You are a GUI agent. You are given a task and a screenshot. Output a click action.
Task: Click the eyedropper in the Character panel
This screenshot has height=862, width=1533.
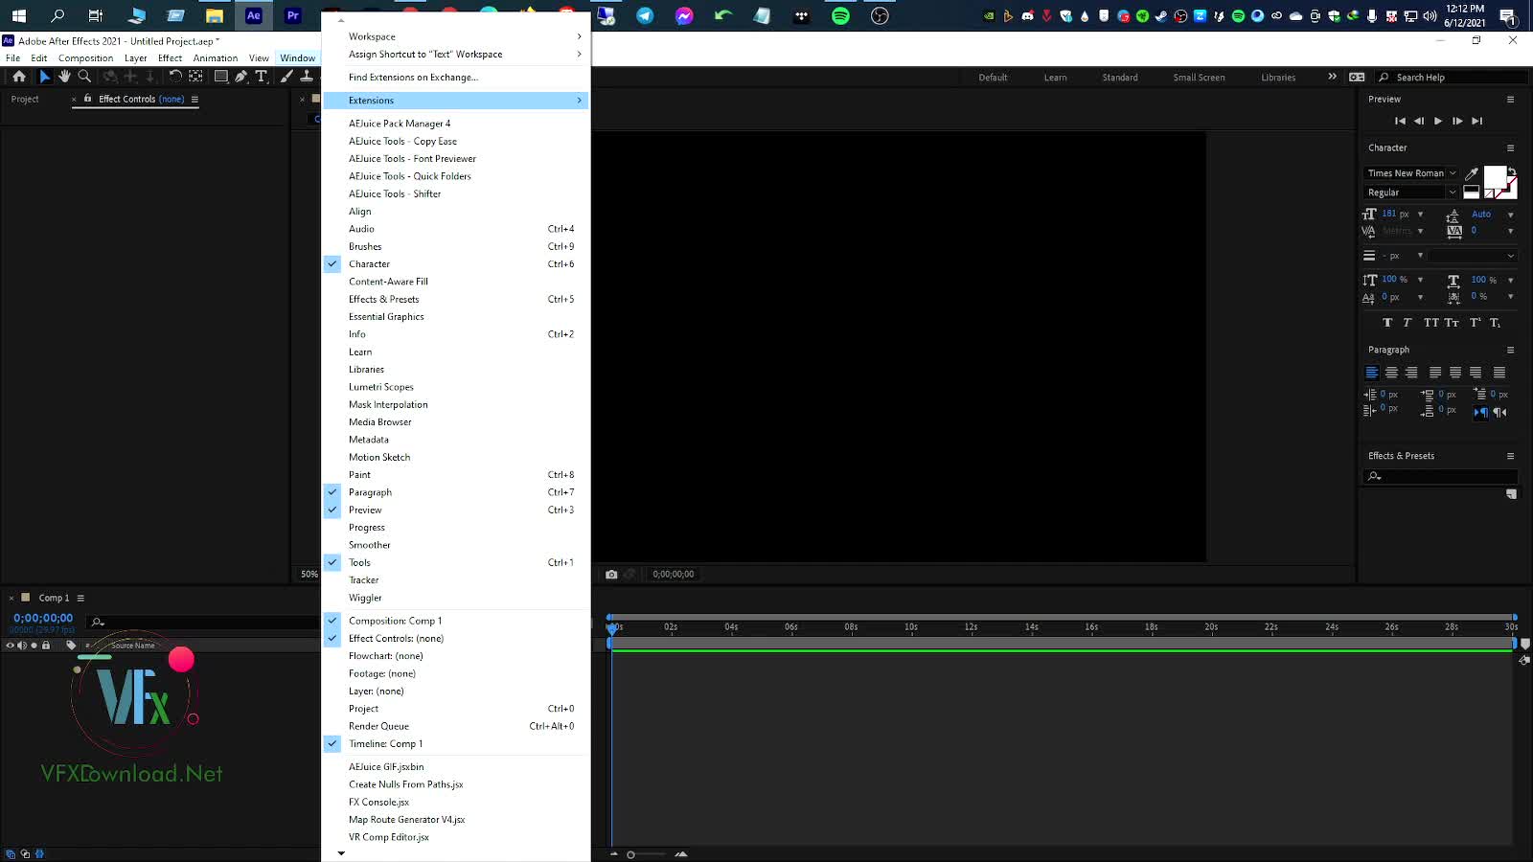tap(1471, 172)
